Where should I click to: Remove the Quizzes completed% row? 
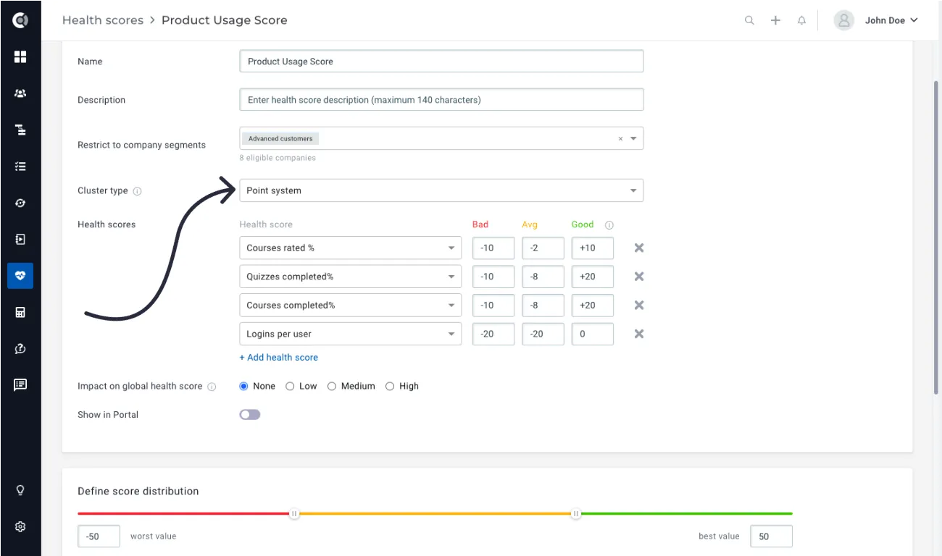point(639,276)
